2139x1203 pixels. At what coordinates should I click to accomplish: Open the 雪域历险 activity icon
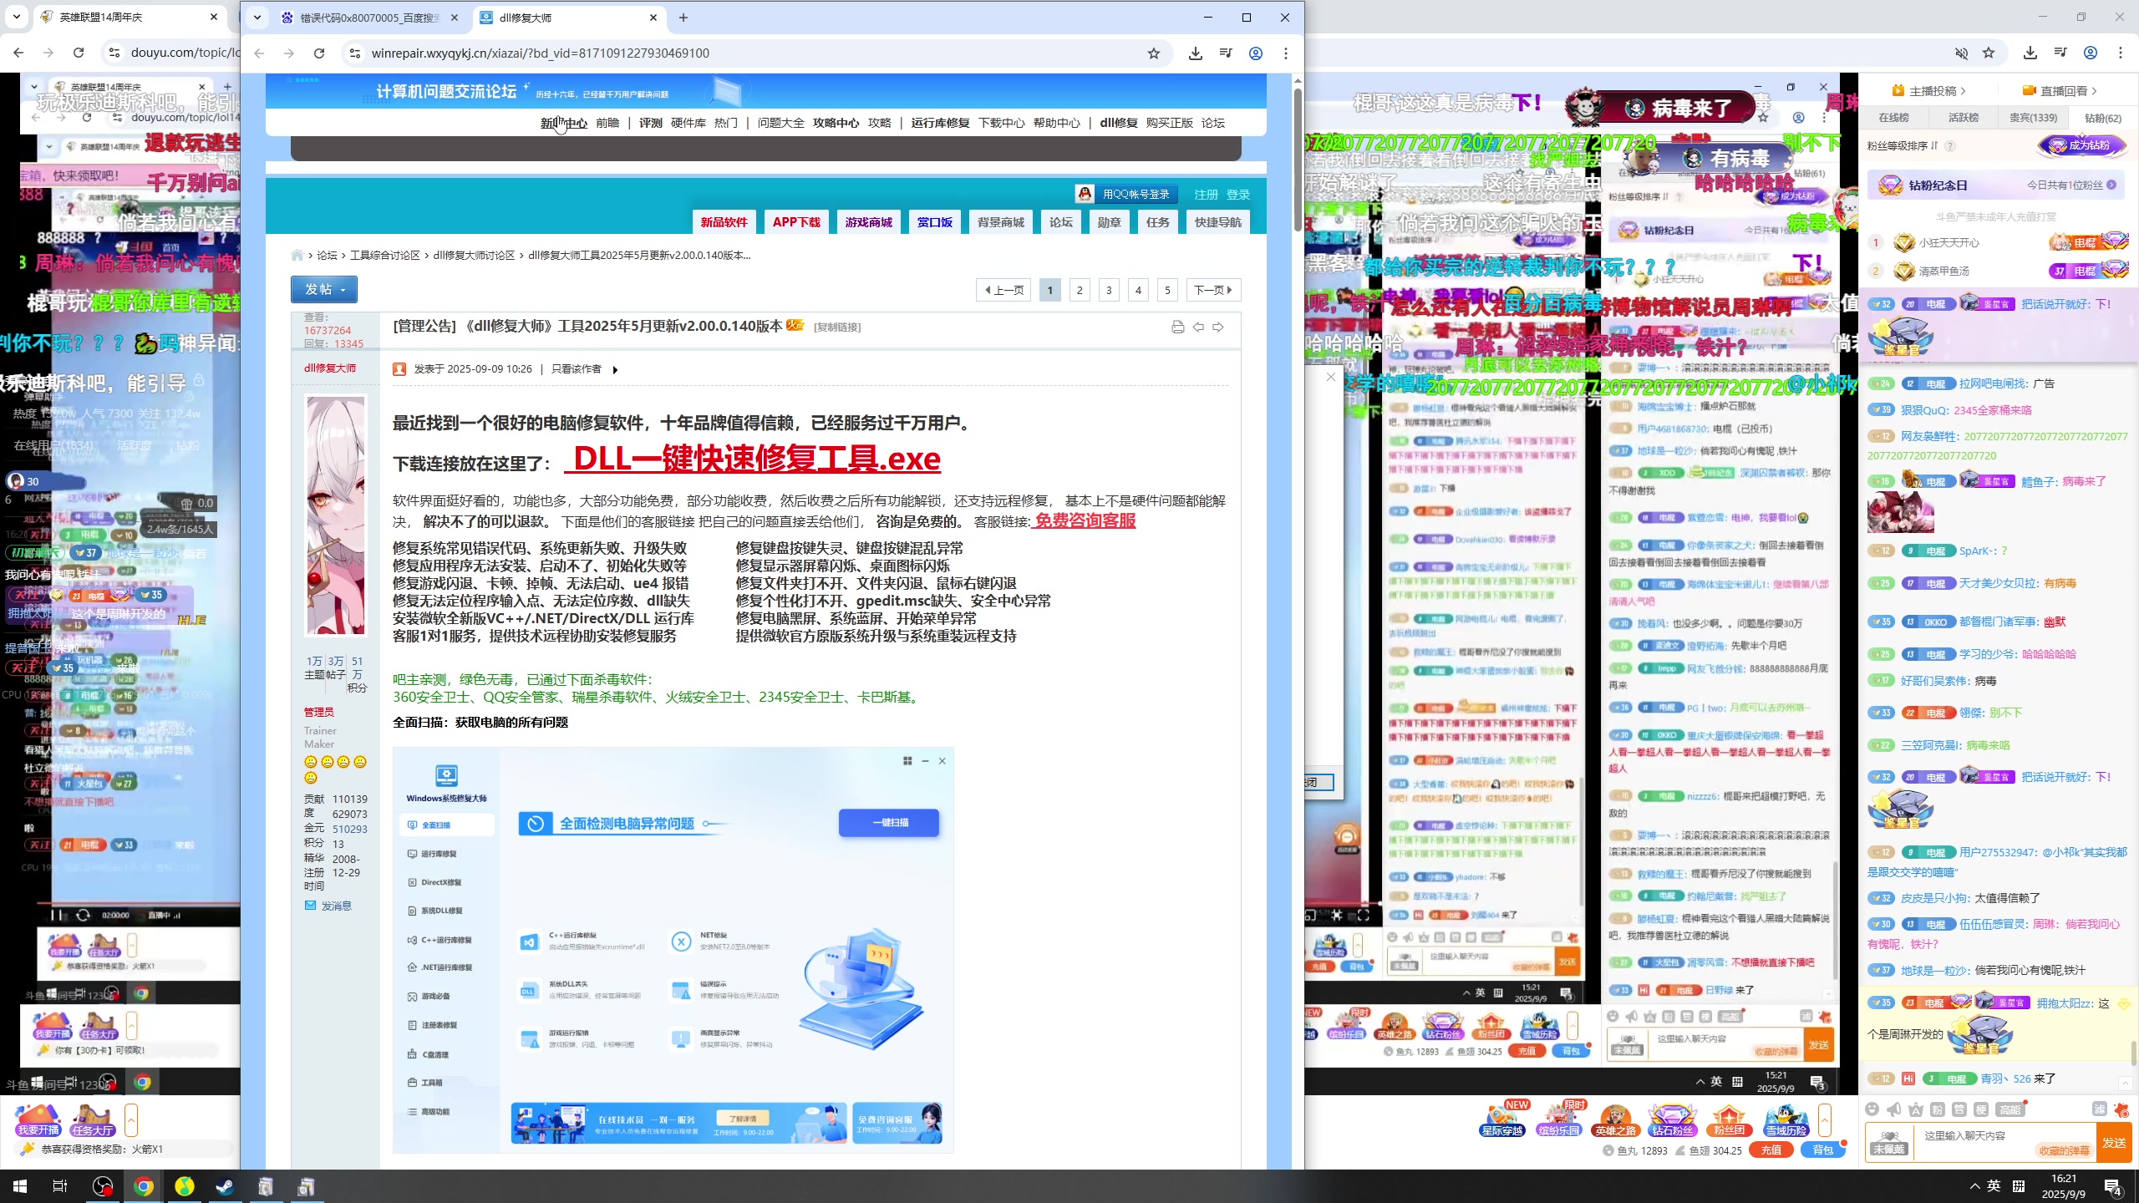1786,1119
